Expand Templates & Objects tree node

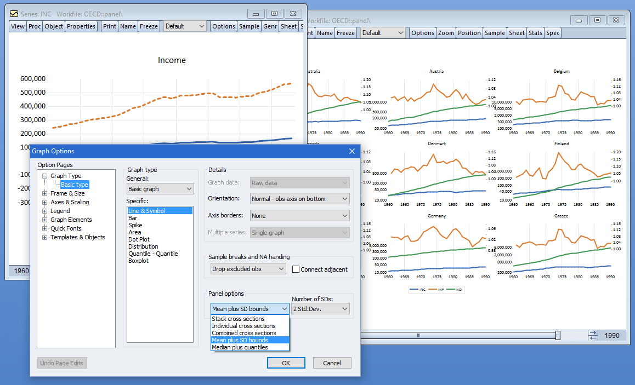pyautogui.click(x=44, y=237)
